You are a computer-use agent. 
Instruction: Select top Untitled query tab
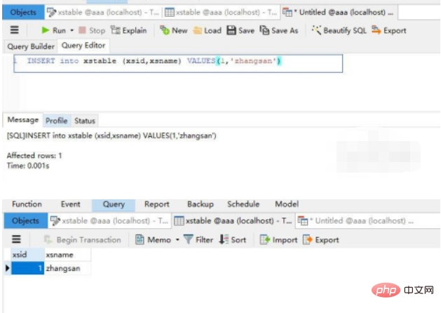pyautogui.click(x=339, y=13)
